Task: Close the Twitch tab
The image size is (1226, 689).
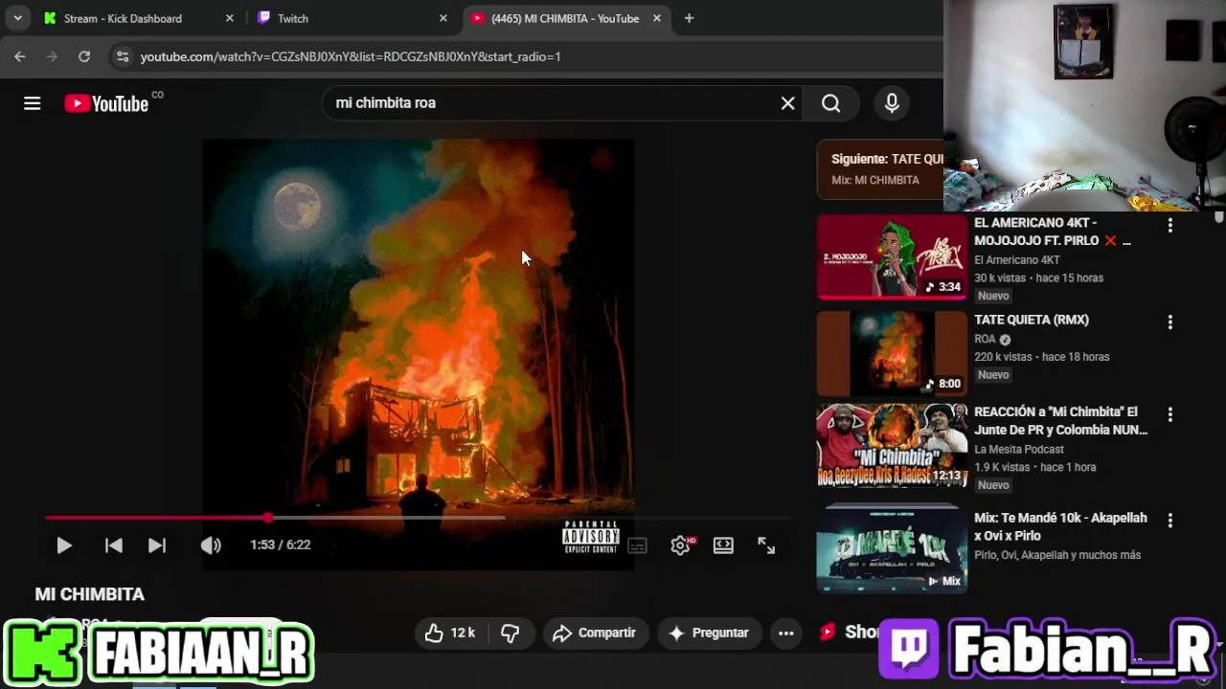Action: tap(443, 18)
